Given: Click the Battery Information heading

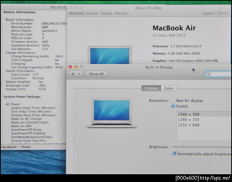Looking at the screenshot, I should [x=20, y=12].
